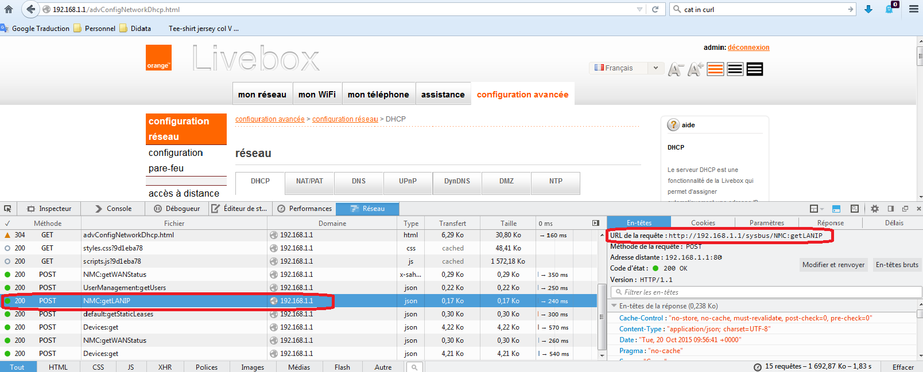Collapse En-têtes de la réponse section

tap(614, 306)
